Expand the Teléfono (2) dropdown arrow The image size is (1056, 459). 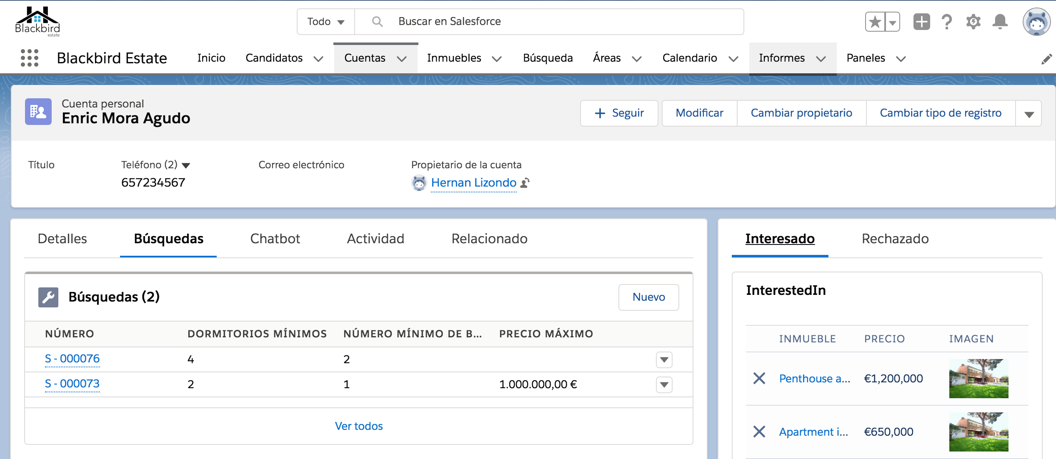(x=186, y=165)
